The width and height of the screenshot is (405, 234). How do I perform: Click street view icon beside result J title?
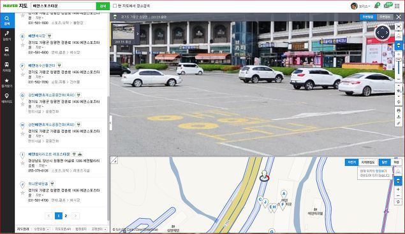pos(52,184)
